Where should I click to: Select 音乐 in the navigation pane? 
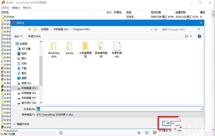pyautogui.click(x=22, y=73)
